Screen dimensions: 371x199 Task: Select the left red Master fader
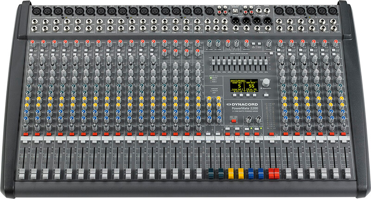click(x=272, y=174)
